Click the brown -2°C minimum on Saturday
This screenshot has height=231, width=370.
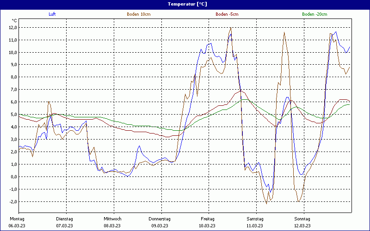[x=267, y=203]
